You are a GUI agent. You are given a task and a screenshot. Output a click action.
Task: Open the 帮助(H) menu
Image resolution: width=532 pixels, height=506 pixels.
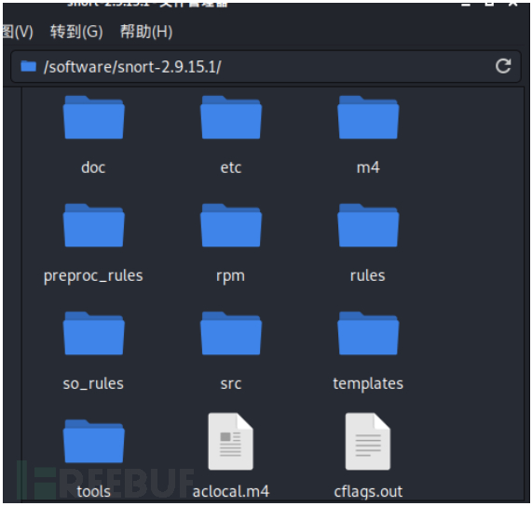coord(146,33)
